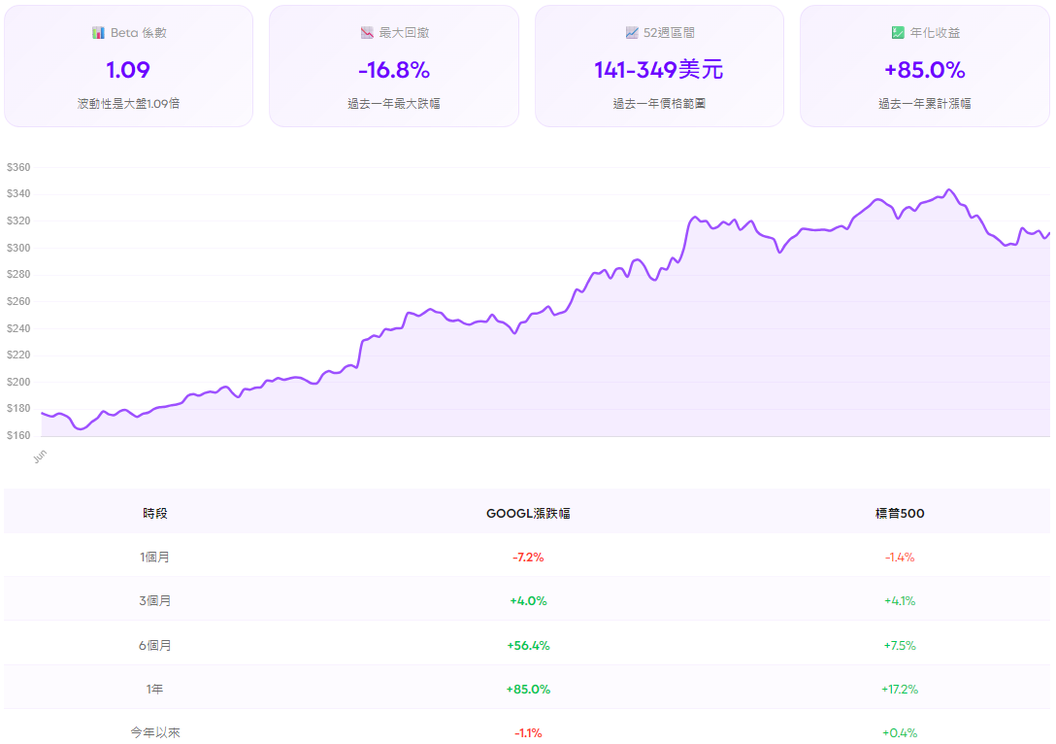The height and width of the screenshot is (744, 1056).
Task: Click the +85.0% annual return link
Action: 924,70
